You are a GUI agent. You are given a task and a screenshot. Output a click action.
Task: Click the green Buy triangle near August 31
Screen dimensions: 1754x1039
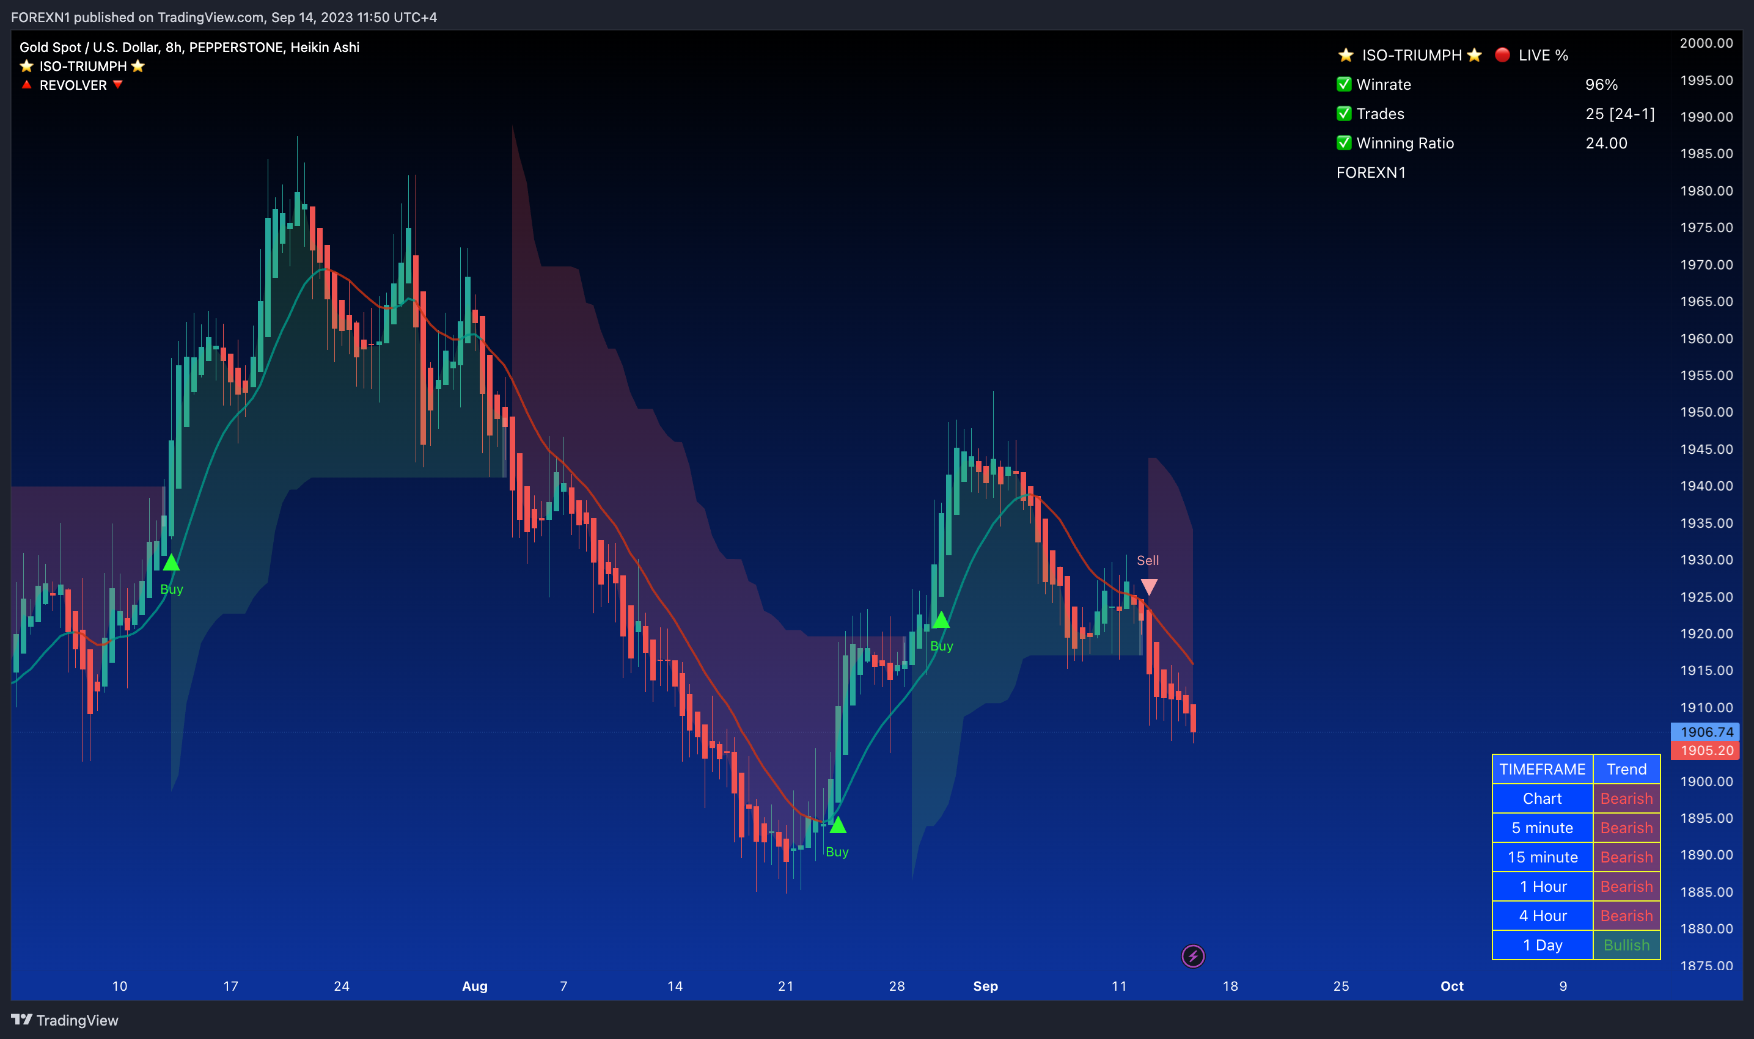[x=941, y=619]
